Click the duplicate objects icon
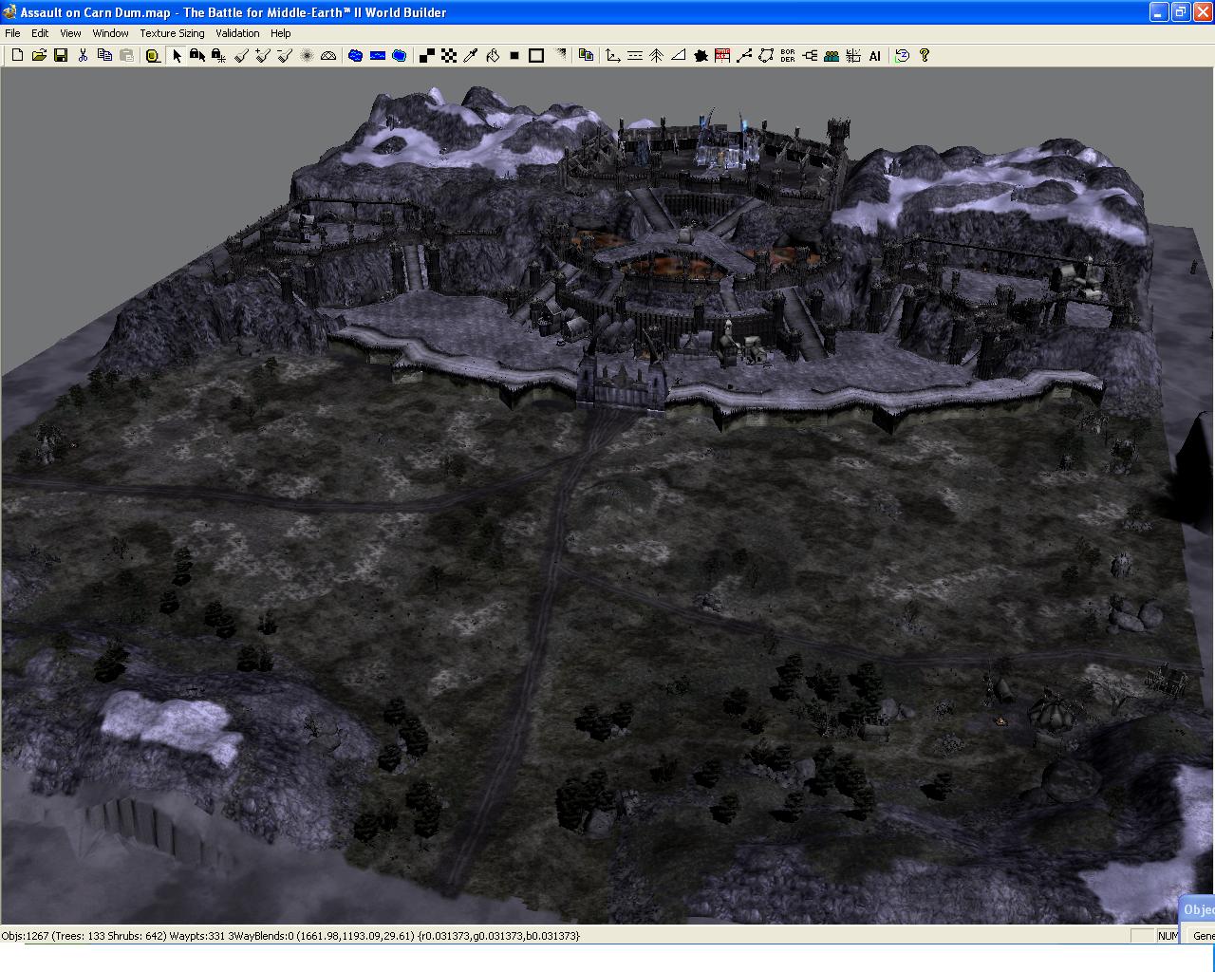This screenshot has width=1215, height=972. (586, 56)
